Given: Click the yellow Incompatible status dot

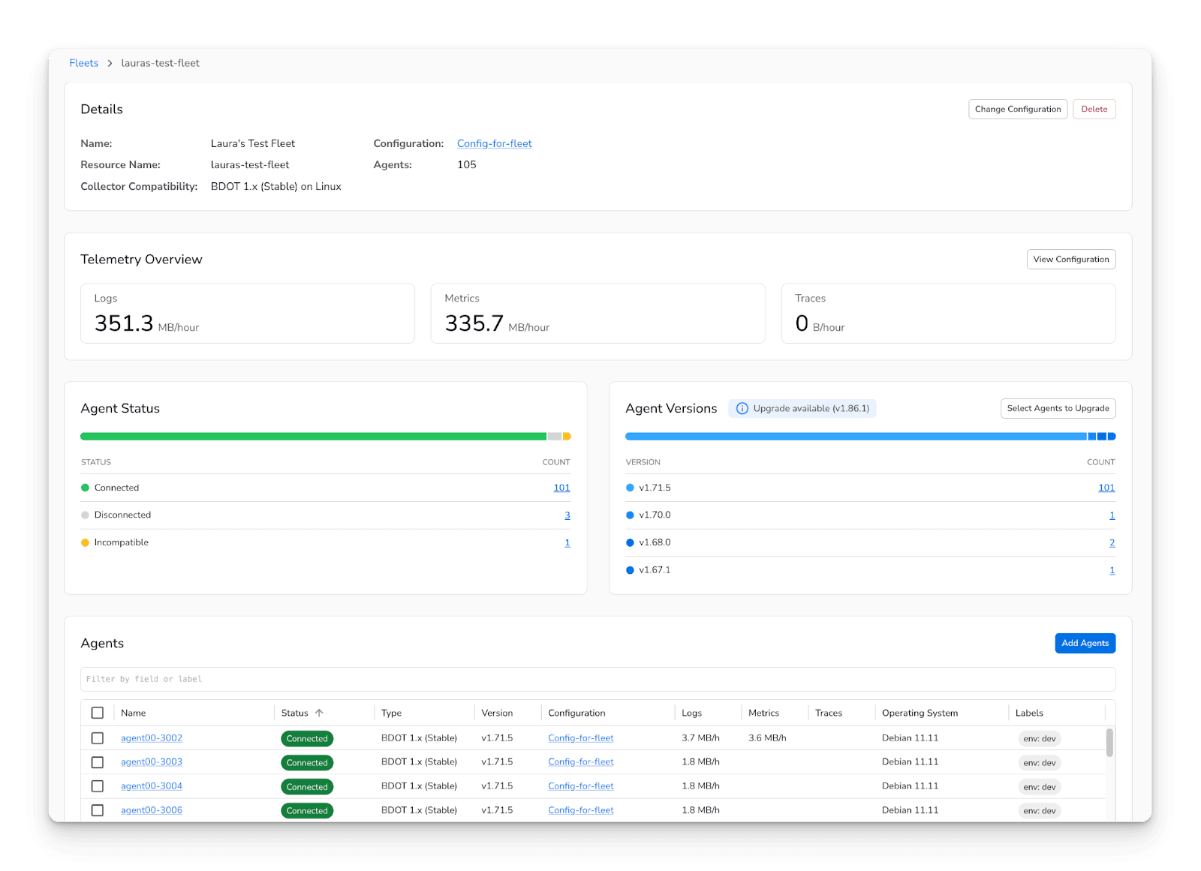Looking at the screenshot, I should (85, 543).
